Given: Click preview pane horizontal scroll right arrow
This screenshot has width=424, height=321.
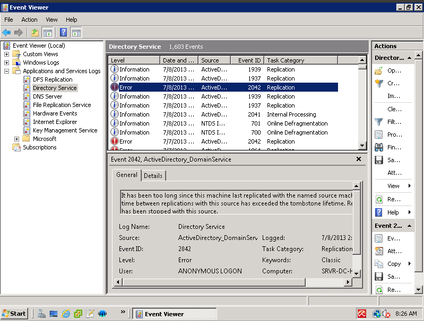Looking at the screenshot, I should click(348, 282).
